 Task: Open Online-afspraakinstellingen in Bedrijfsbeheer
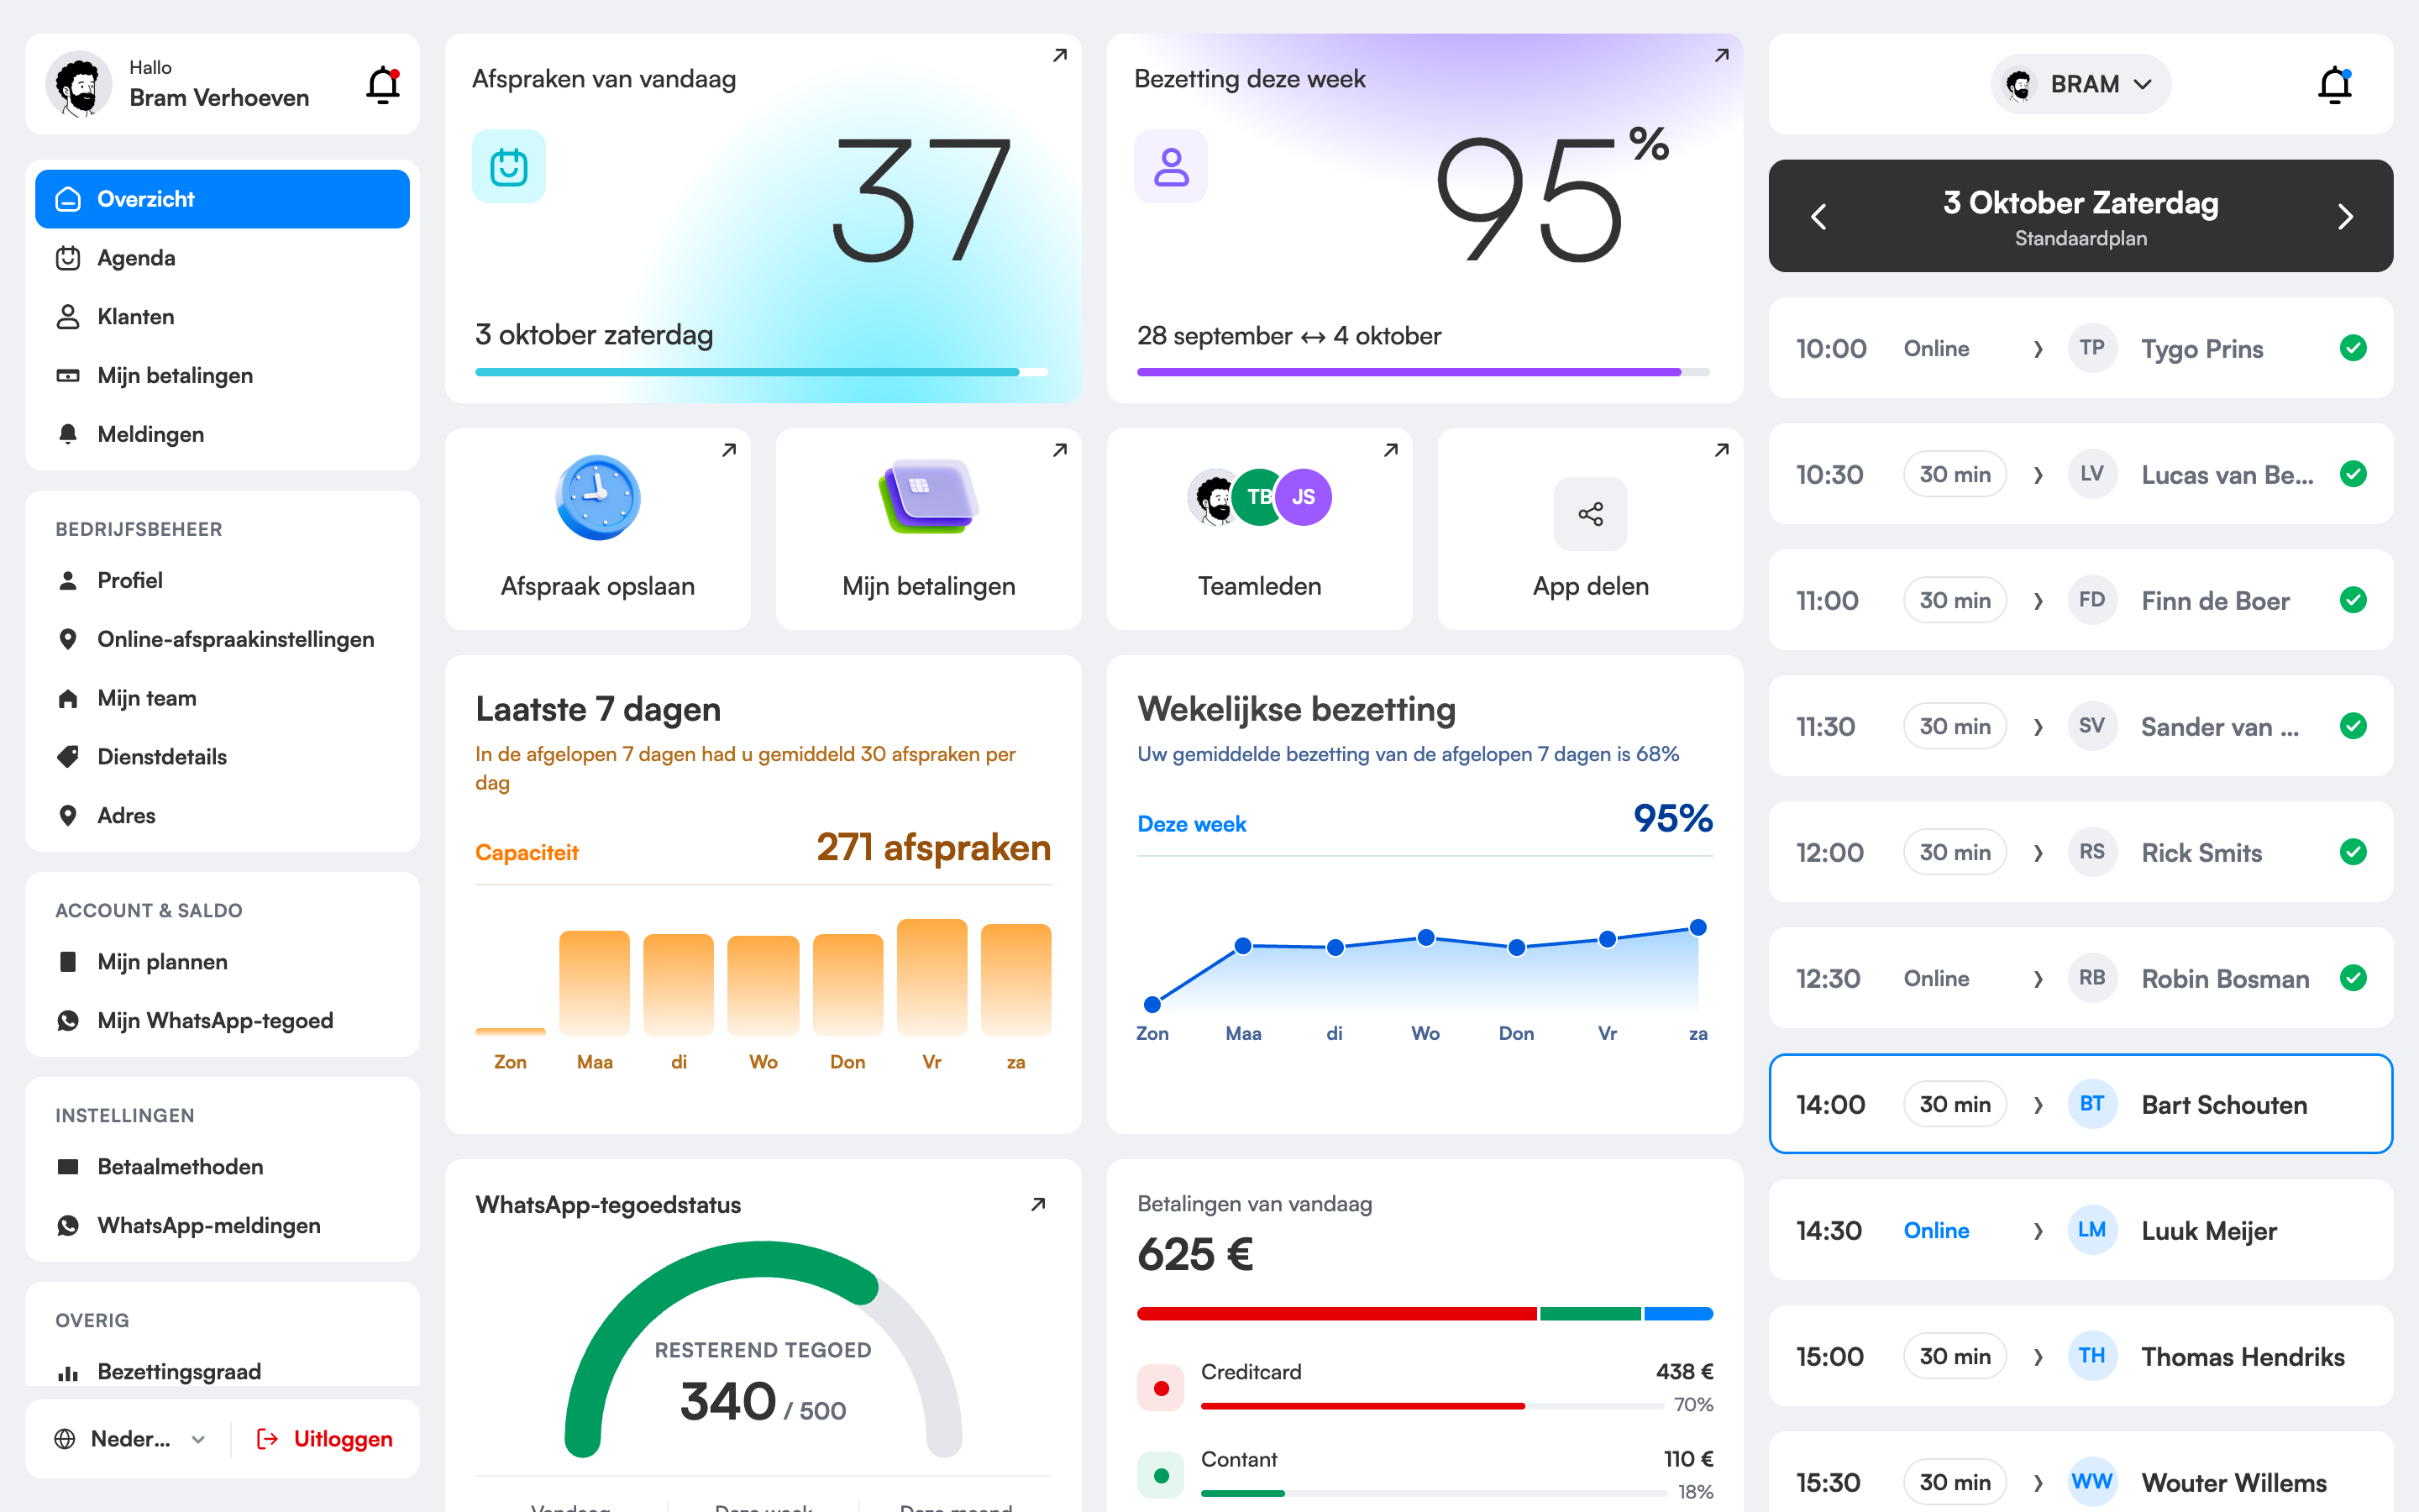point(222,639)
